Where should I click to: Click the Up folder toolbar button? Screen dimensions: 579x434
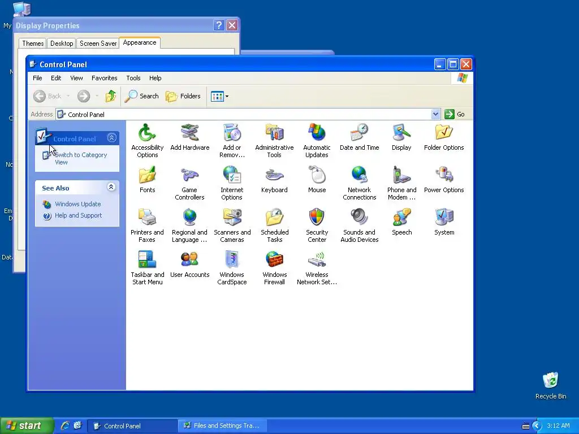pyautogui.click(x=111, y=96)
